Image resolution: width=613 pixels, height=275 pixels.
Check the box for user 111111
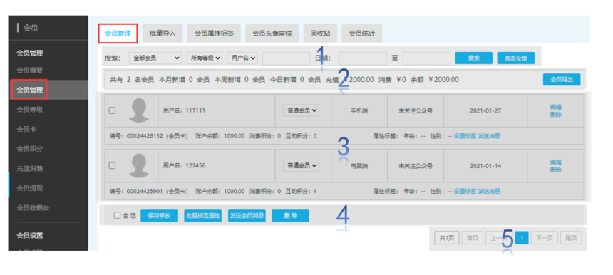(112, 110)
